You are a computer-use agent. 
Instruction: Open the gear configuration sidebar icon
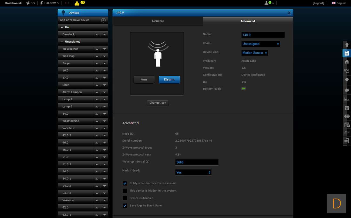(x=347, y=133)
